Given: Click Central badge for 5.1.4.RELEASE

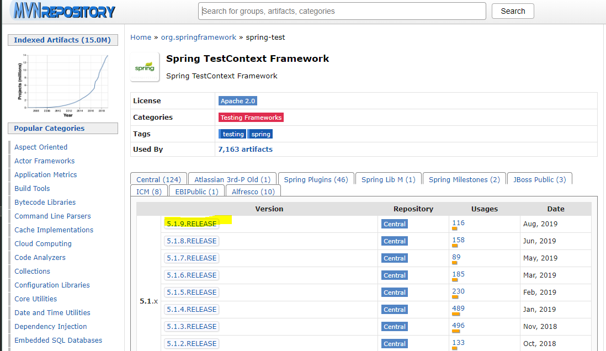Looking at the screenshot, I should pos(394,309).
